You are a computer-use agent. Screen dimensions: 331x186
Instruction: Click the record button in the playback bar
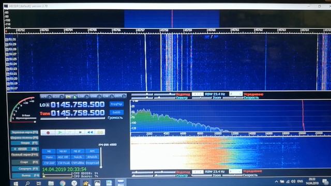click(48, 132)
